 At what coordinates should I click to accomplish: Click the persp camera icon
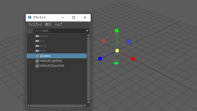tap(37, 36)
